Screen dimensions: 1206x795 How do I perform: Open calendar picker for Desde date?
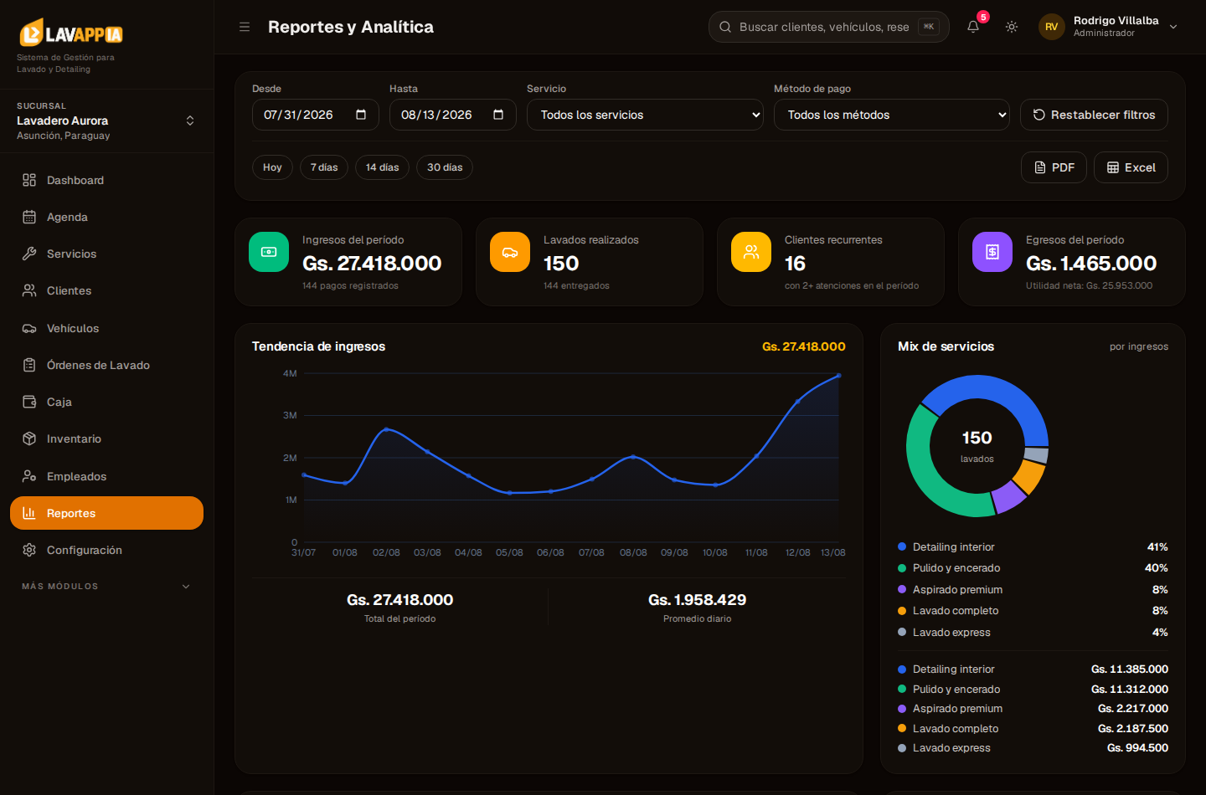361,115
